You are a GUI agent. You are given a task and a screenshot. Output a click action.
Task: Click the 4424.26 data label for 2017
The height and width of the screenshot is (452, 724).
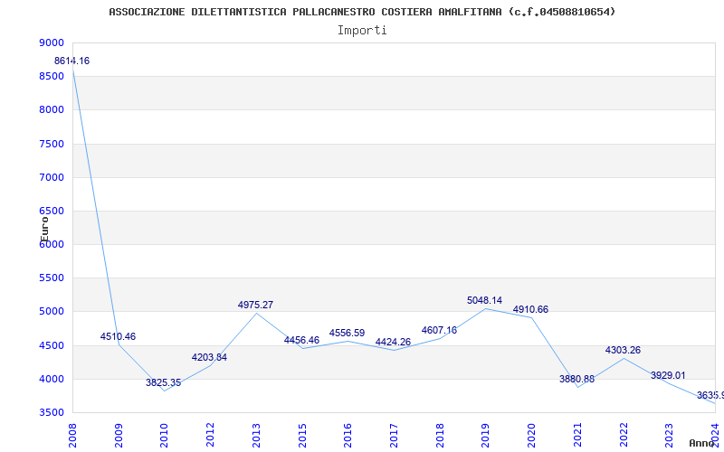pos(394,343)
